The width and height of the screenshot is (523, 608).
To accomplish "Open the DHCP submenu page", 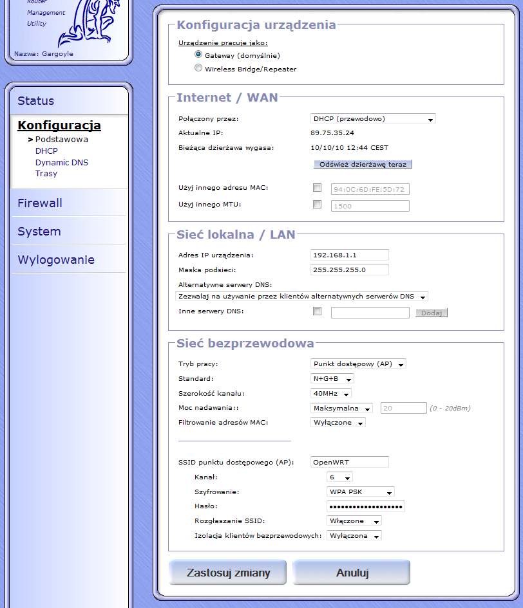I will (46, 151).
